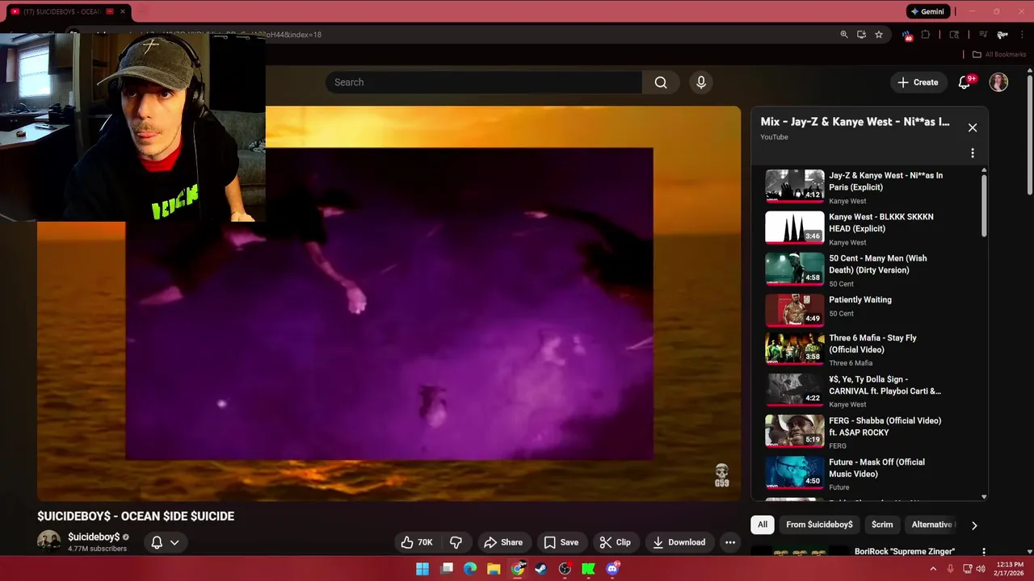Open the $uicideboy$ channel avatar
Image resolution: width=1034 pixels, height=581 pixels.
pyautogui.click(x=48, y=541)
